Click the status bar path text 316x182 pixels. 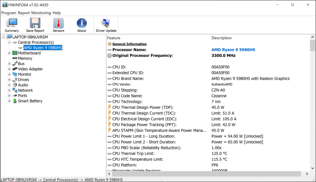62,180
